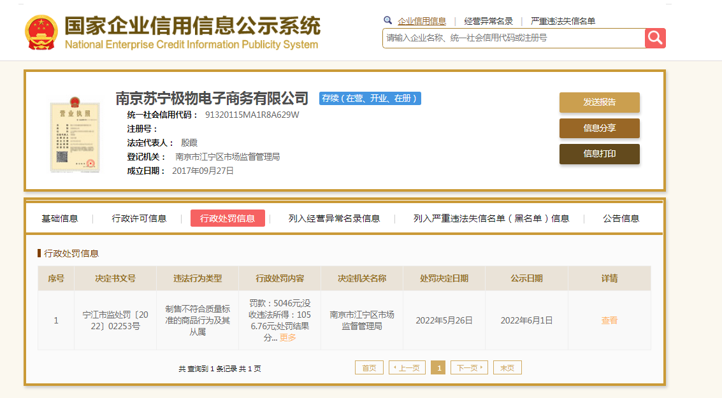Click 行政处罚内容 column header
The height and width of the screenshot is (398, 722).
280,278
